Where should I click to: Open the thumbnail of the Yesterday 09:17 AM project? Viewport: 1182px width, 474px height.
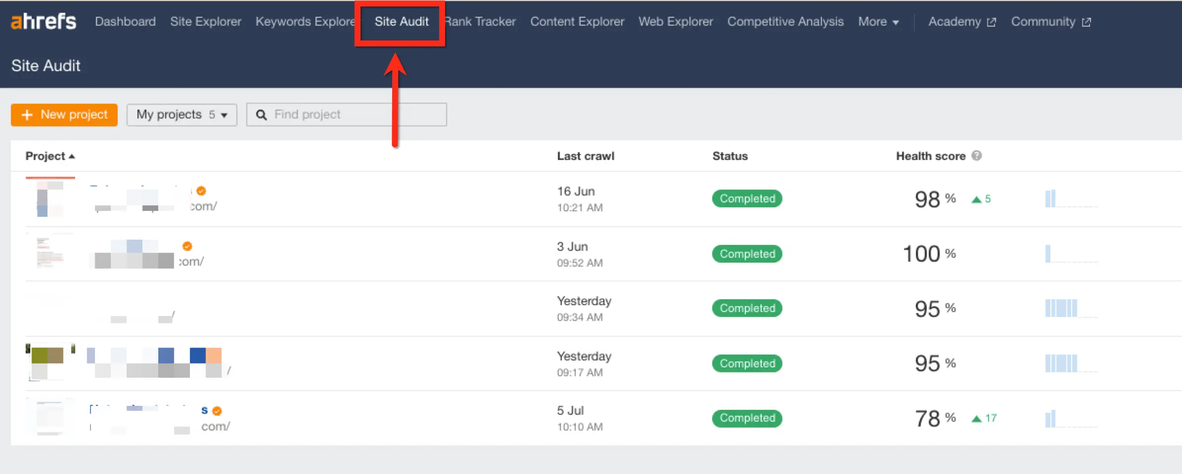pyautogui.click(x=50, y=363)
